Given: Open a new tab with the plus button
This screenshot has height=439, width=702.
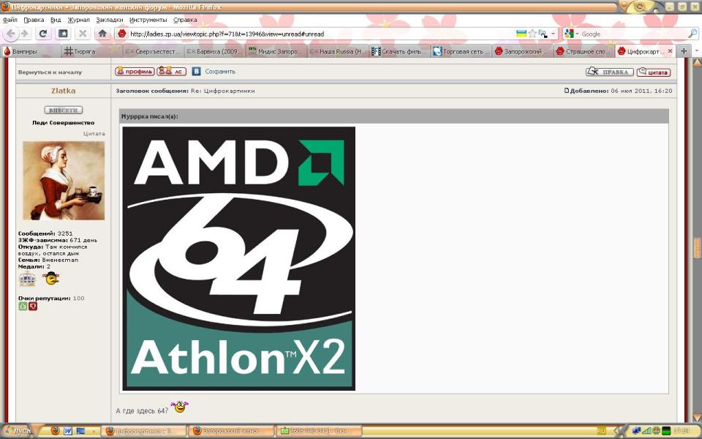Looking at the screenshot, I should (684, 51).
